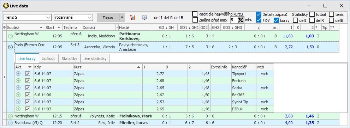Open the web link for Synot Tip
The height and width of the screenshot is (128, 350).
(265, 102)
